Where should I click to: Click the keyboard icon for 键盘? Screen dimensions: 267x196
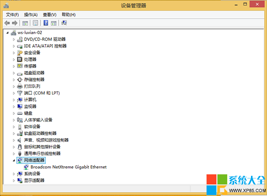20,113
